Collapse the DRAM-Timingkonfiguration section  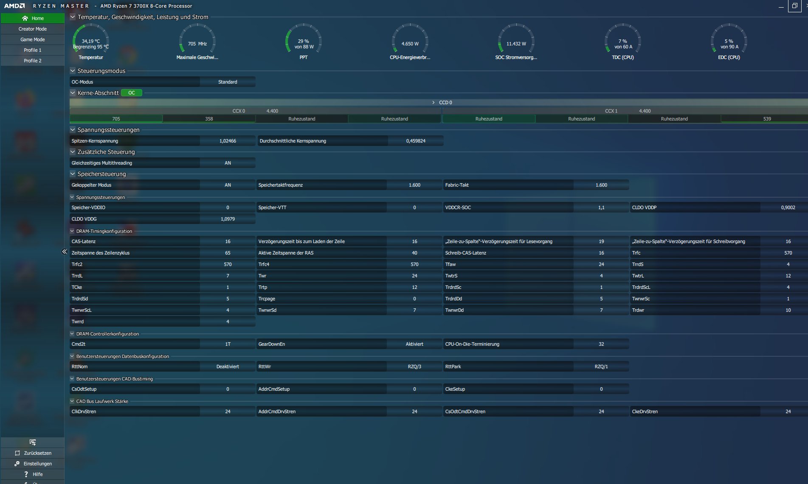[72, 231]
